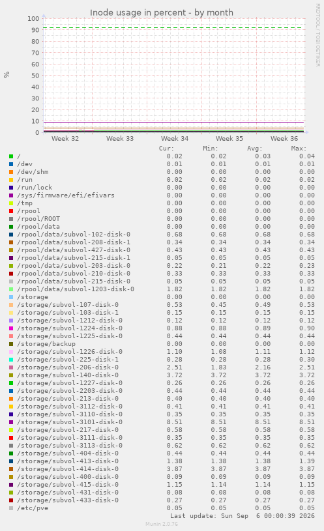This screenshot has width=324, height=531.
Task: Click the /storage/subvol-1226-disk-0 label
Action: pyautogui.click(x=70, y=352)
